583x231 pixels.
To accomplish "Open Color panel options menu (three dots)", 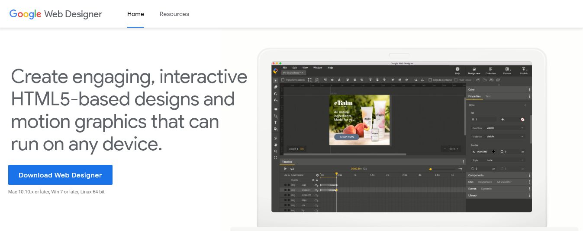I will (529, 90).
